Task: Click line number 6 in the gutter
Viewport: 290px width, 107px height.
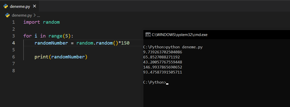Action: pyautogui.click(x=13, y=57)
